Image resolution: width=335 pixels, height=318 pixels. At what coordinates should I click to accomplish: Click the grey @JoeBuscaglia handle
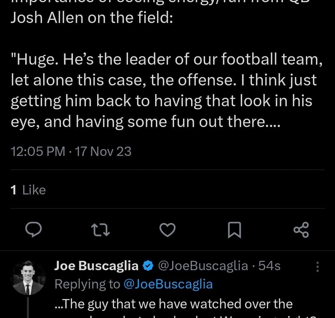click(203, 266)
